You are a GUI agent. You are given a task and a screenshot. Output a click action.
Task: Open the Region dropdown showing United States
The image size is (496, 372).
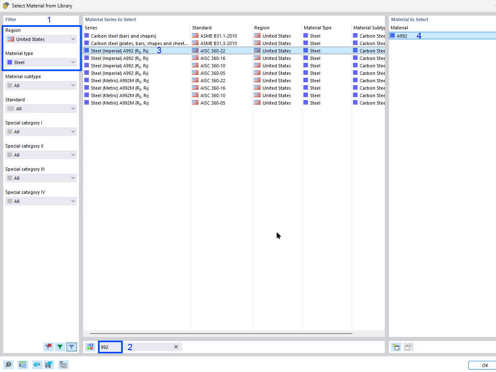(x=41, y=39)
